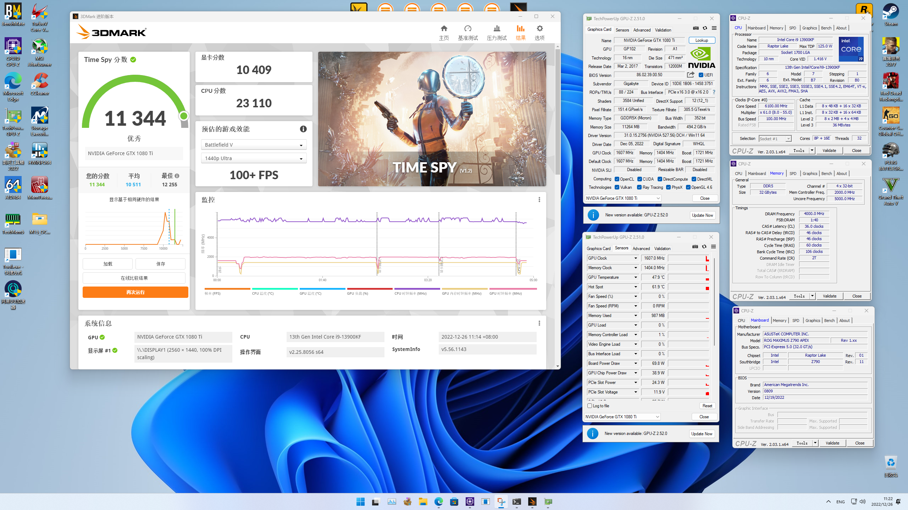
Task: Switch to Validation tab in GPU-Z Graphics Card window
Action: click(x=663, y=30)
